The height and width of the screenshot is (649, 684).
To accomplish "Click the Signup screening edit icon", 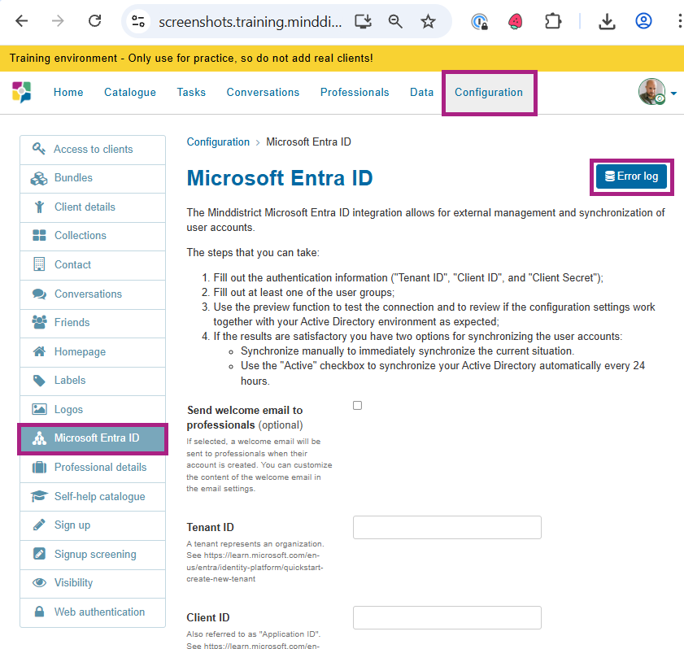I will 39,554.
